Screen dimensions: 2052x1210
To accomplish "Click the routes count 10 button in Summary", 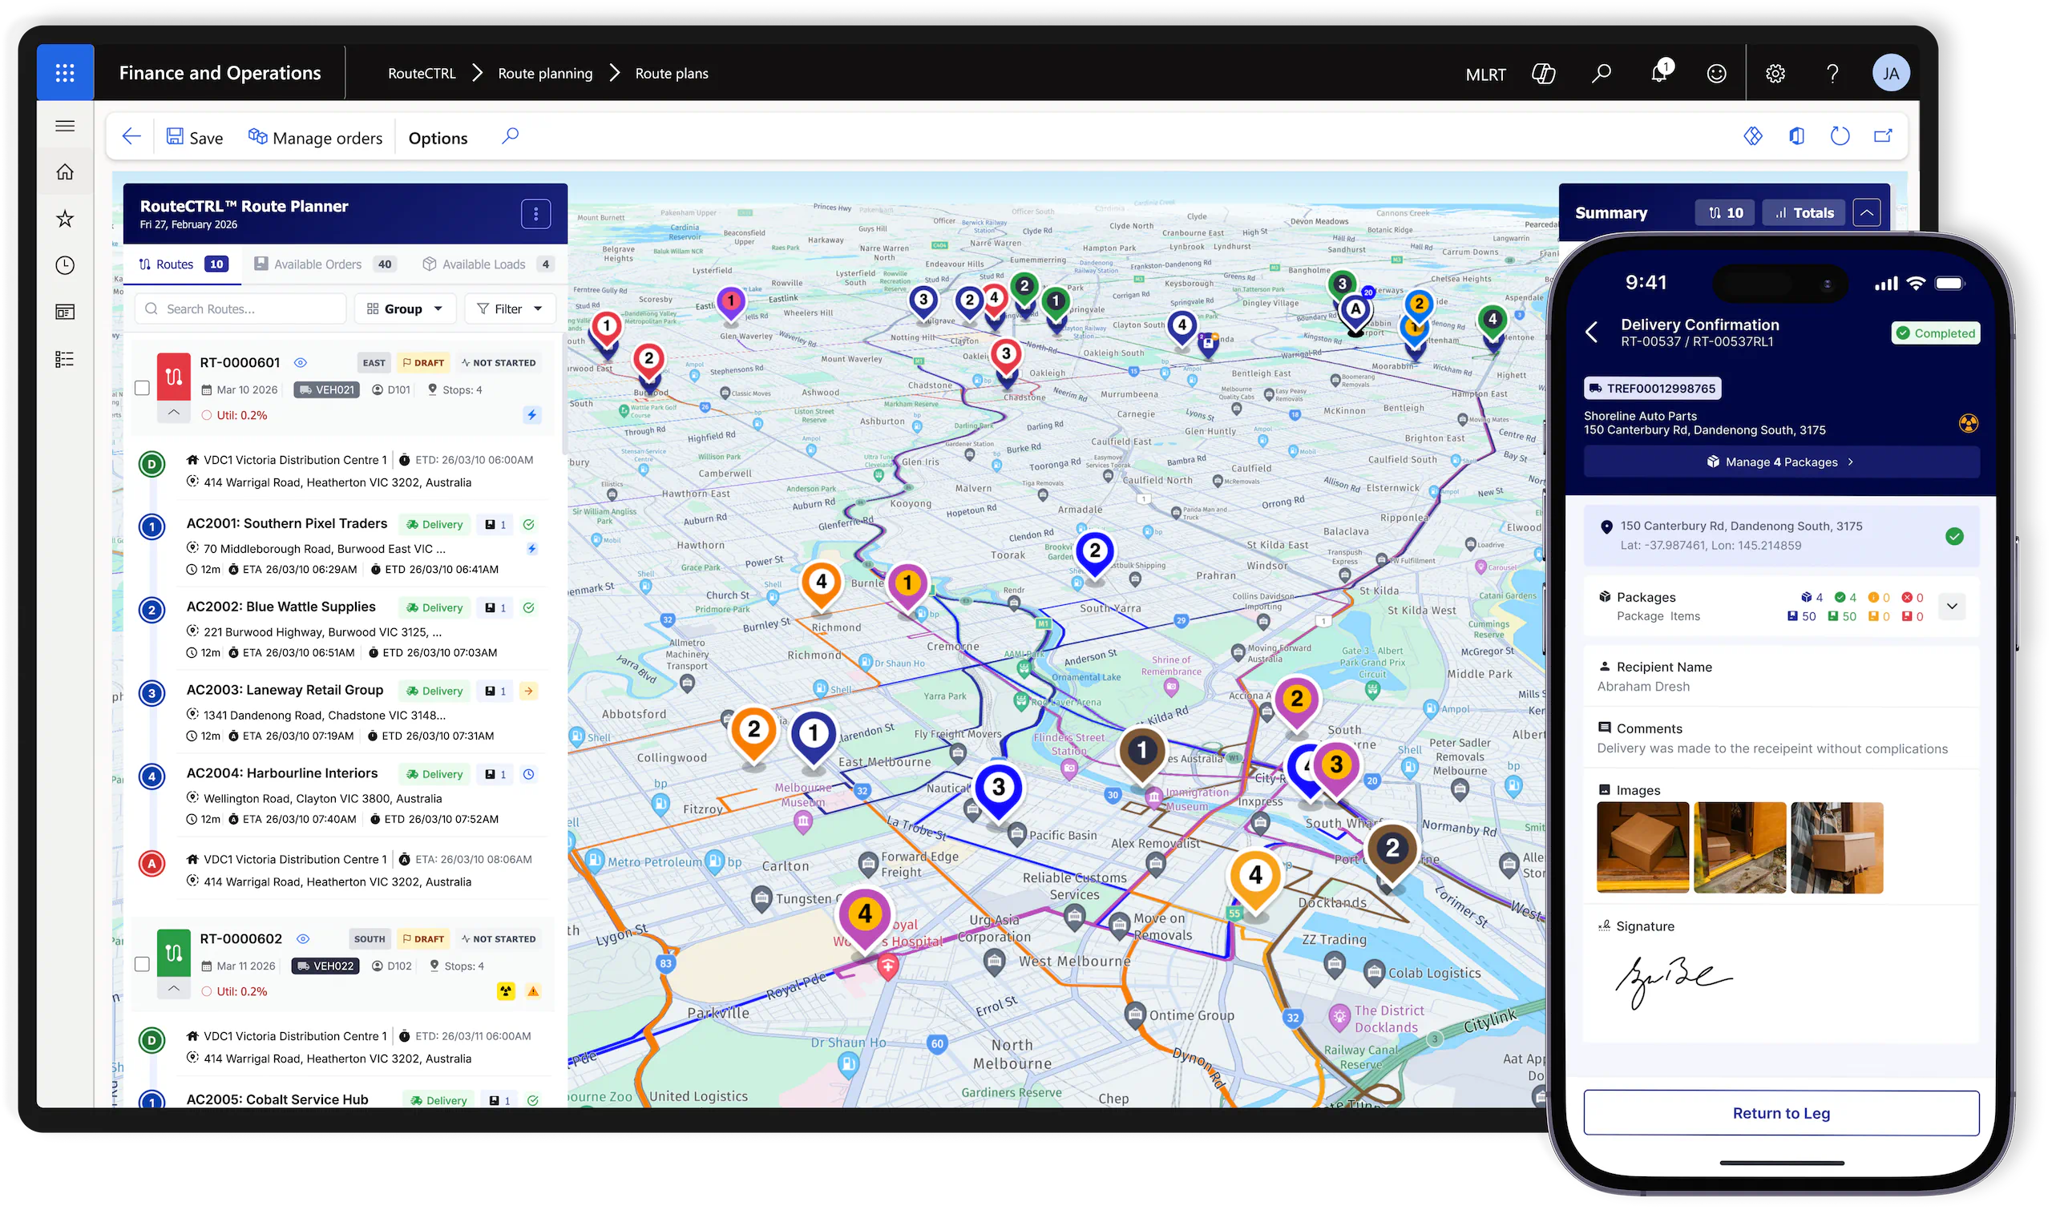I will [x=1726, y=213].
